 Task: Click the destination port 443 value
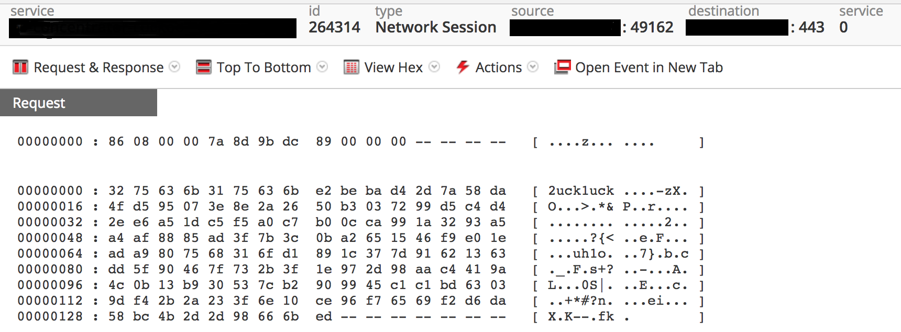812,27
